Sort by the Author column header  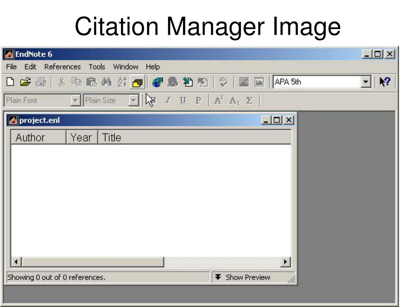point(38,138)
